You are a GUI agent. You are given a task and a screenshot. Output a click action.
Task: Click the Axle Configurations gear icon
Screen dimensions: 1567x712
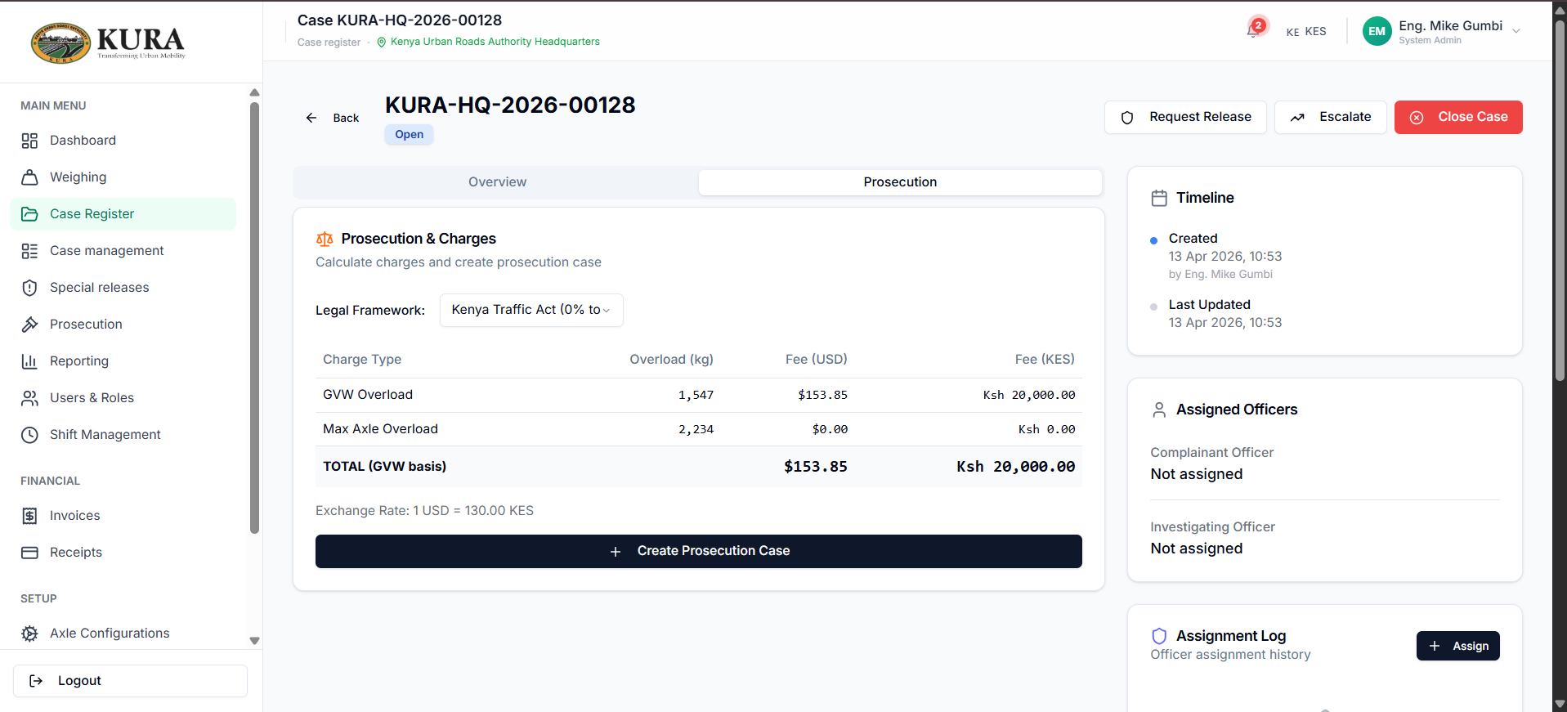pos(29,634)
